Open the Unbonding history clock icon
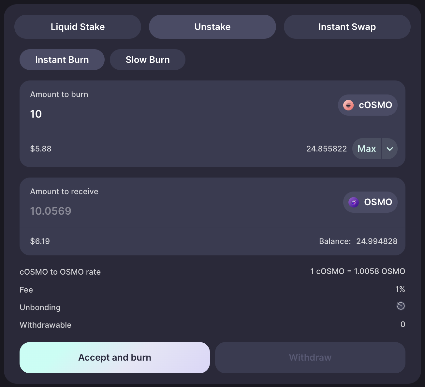 click(401, 306)
